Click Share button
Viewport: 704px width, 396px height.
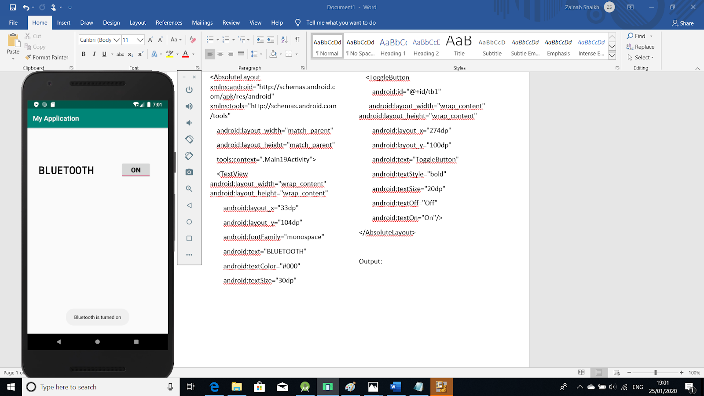(683, 23)
